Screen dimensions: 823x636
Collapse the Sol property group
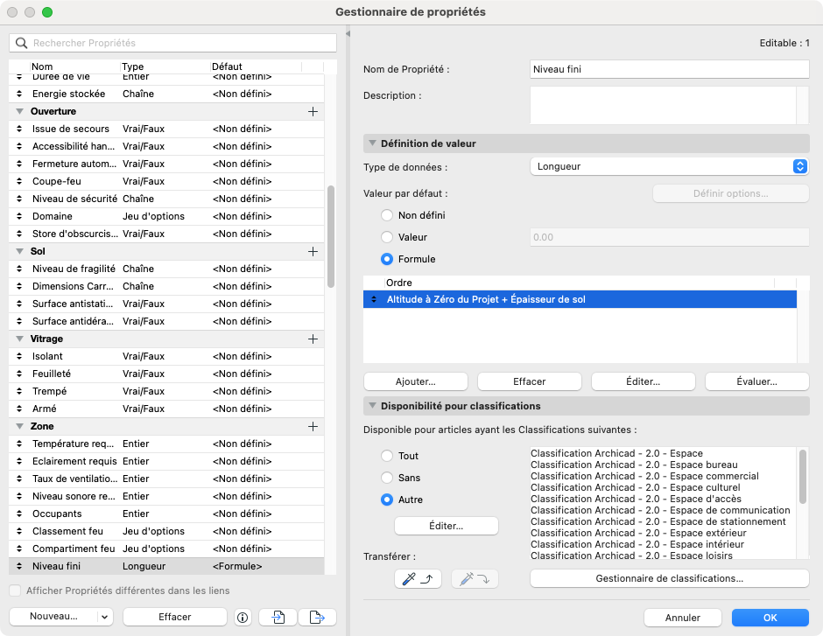coord(20,252)
